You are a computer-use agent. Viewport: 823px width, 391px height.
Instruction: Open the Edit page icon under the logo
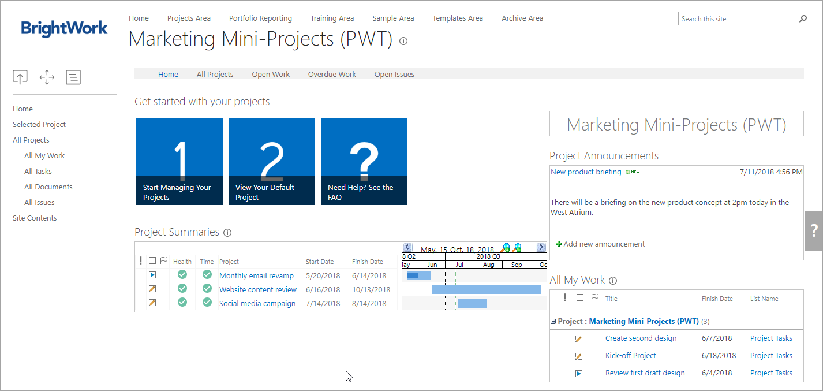point(73,77)
